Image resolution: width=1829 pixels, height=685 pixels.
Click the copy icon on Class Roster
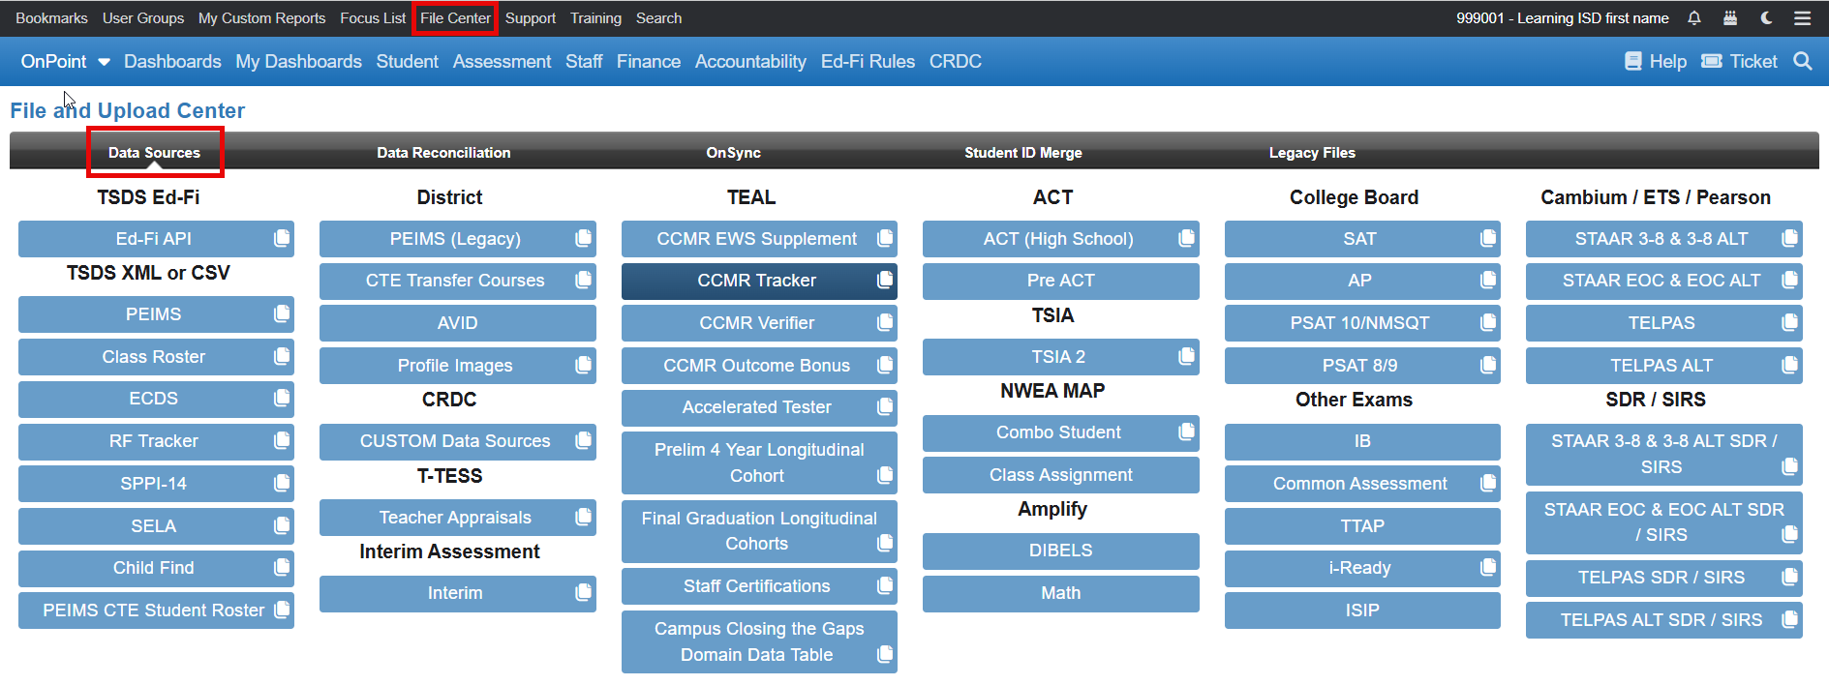tap(282, 356)
